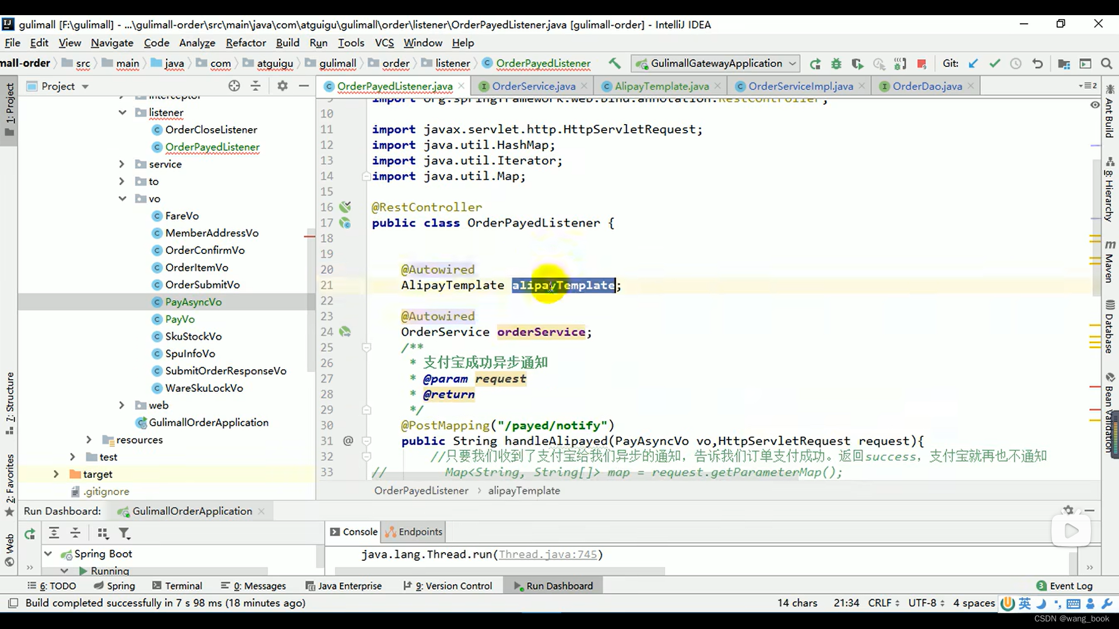
Task: Collapse the vo folder
Action: tap(122, 199)
